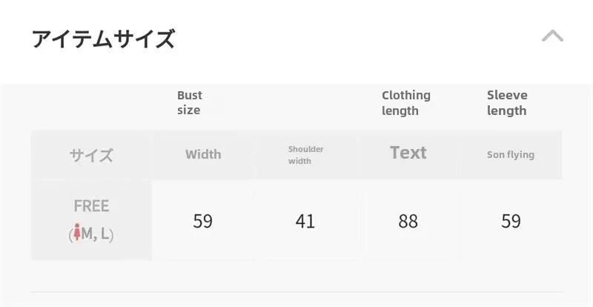
Task: Click the word size under Bust
Action: 188,110
